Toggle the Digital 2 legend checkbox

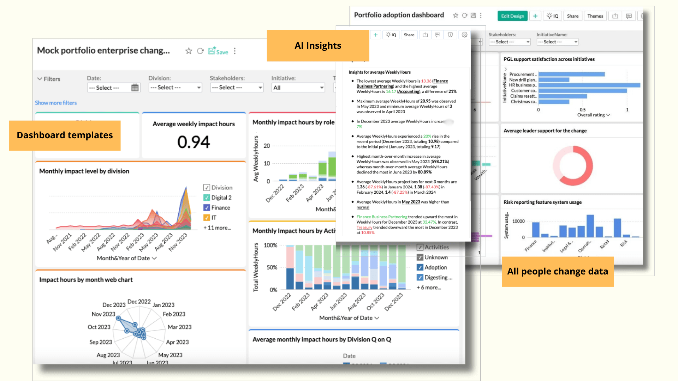[x=207, y=198]
